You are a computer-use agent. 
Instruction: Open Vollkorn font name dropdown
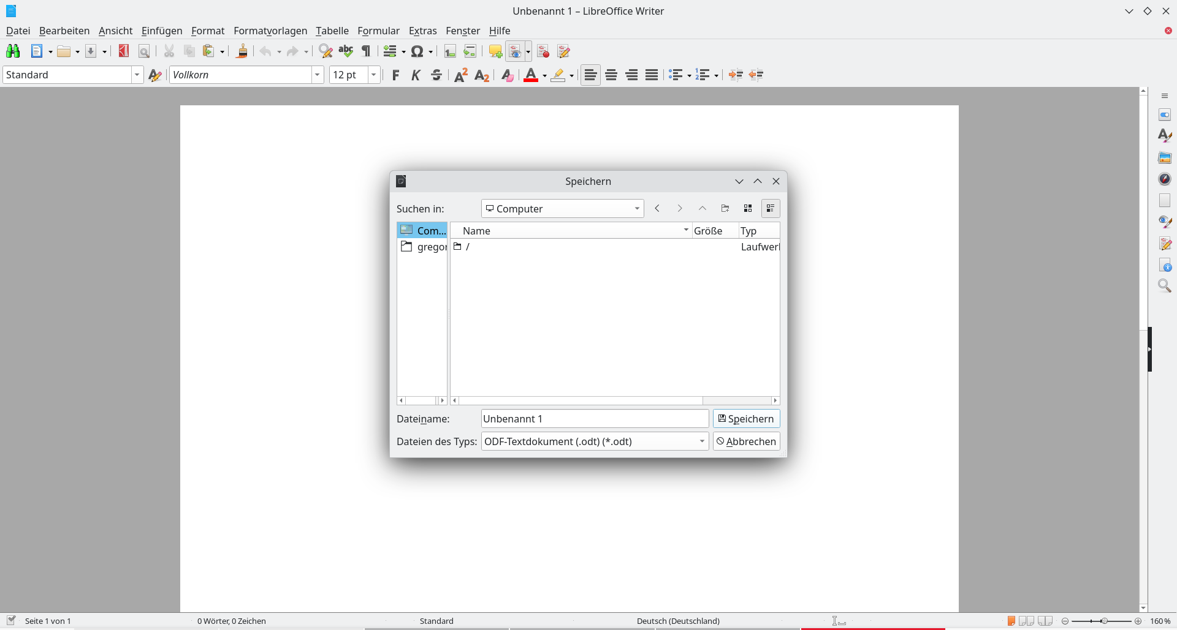[x=318, y=75]
